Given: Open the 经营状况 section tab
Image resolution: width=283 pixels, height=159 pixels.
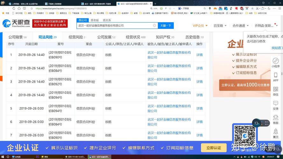Looking at the screenshot, I should coord(136,37).
